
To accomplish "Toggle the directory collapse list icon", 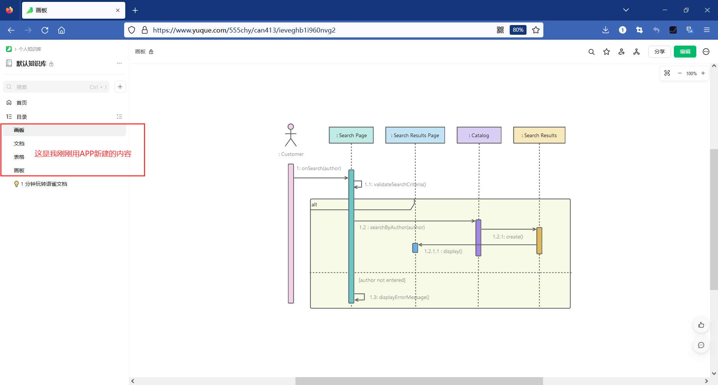I will coord(119,117).
